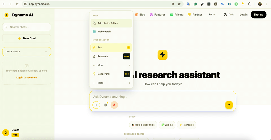The image size is (271, 140).
Task: Open Chrome three-dot menu
Action: tap(267, 4)
